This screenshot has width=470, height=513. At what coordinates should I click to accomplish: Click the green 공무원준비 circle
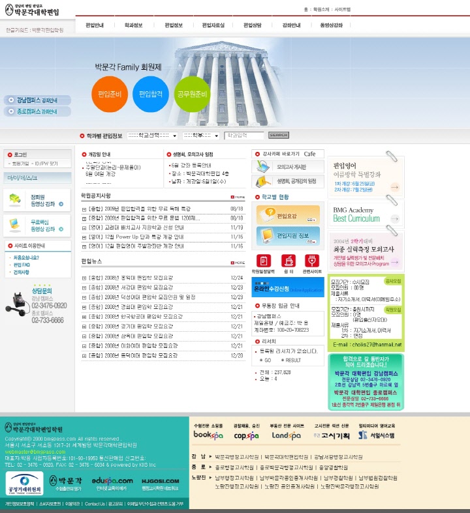coord(192,95)
